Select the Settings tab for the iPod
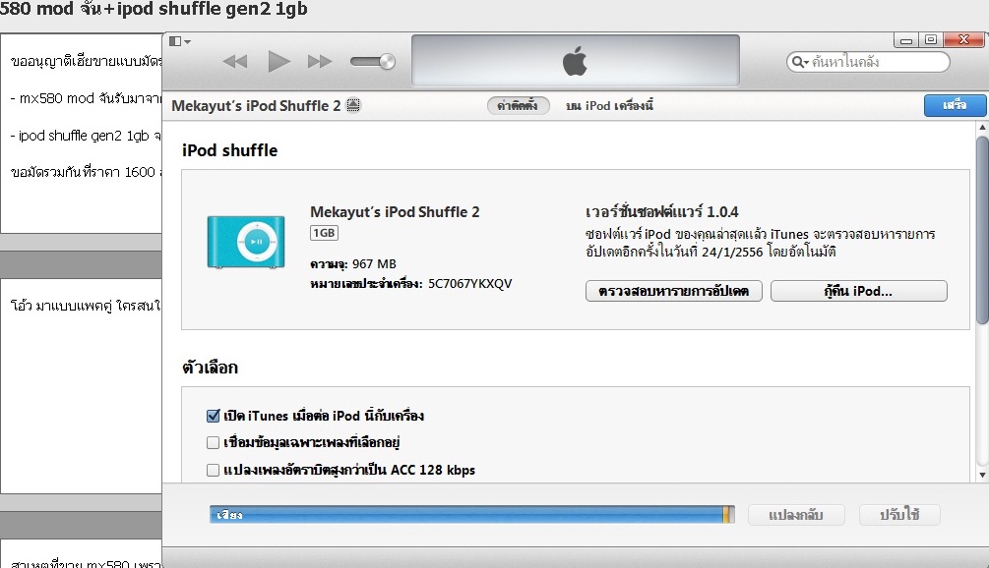989x568 pixels. click(x=518, y=106)
